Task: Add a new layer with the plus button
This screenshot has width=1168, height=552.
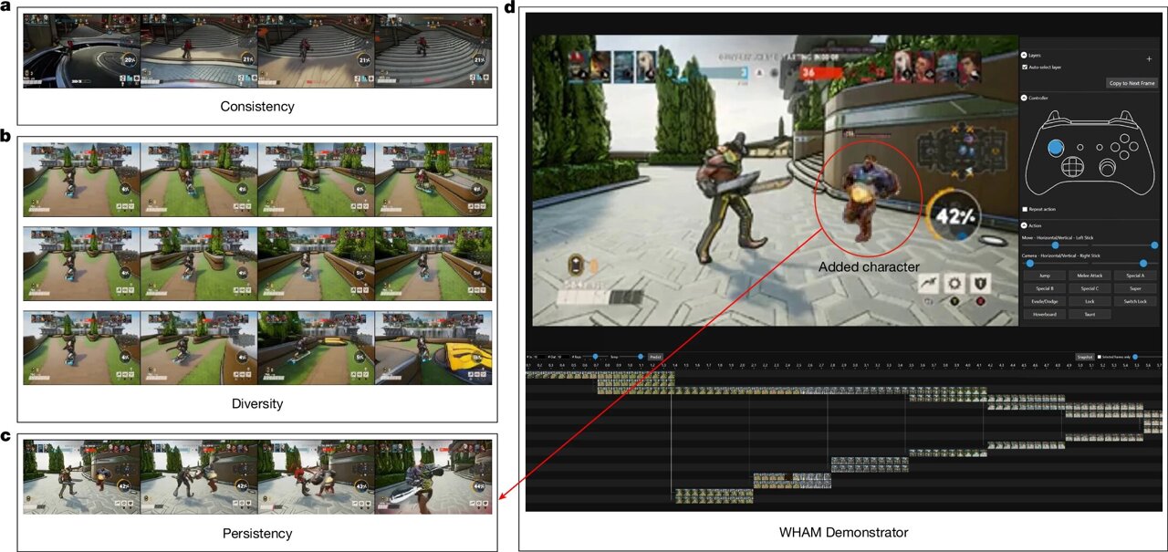Action: pyautogui.click(x=1149, y=58)
